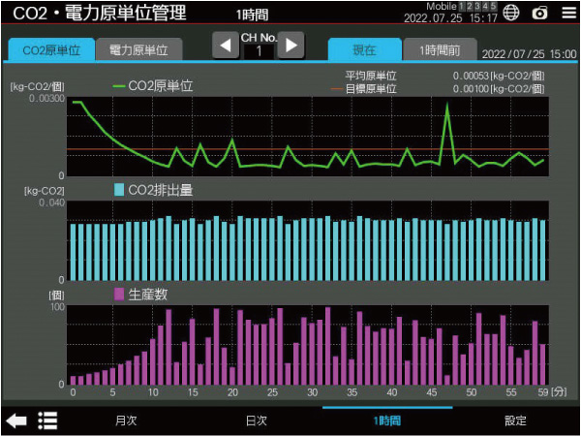Screen dimensions: 581x436
Task: Open the list menu icon in the footer
Action: click(x=47, y=420)
